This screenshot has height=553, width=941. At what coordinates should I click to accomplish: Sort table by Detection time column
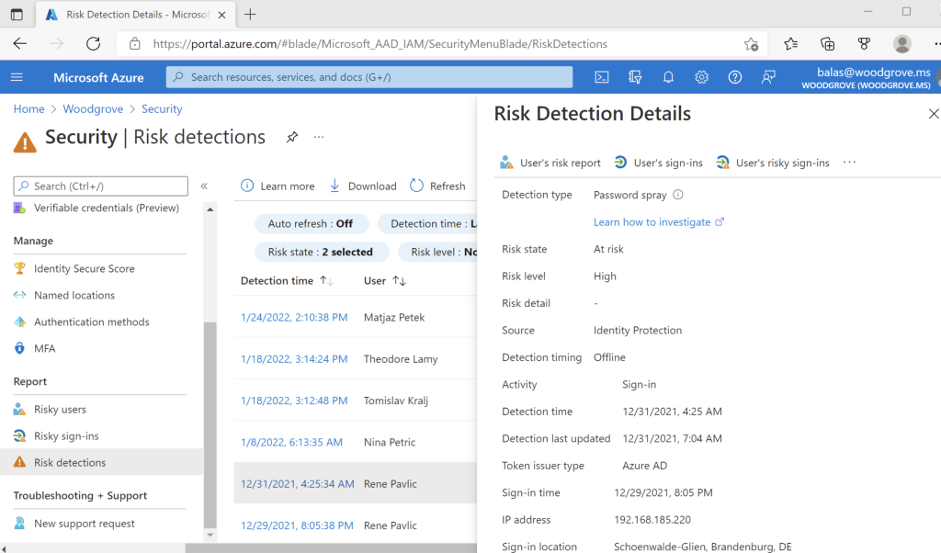click(287, 281)
